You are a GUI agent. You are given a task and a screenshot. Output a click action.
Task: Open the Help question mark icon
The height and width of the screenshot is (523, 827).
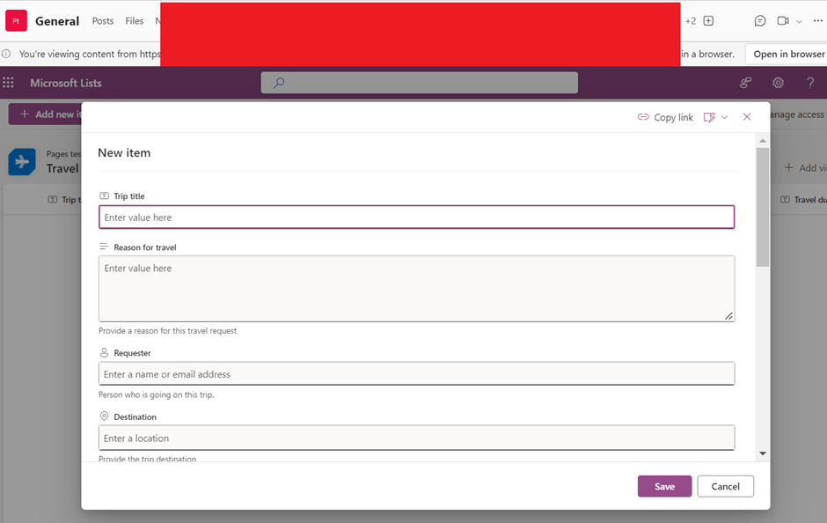(x=810, y=83)
